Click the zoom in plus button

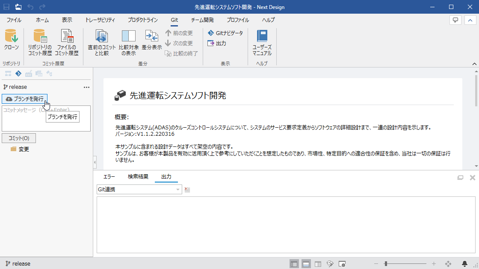pyautogui.click(x=434, y=264)
